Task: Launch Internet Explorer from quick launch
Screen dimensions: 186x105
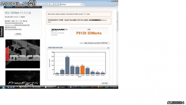Action: [x=14, y=87]
